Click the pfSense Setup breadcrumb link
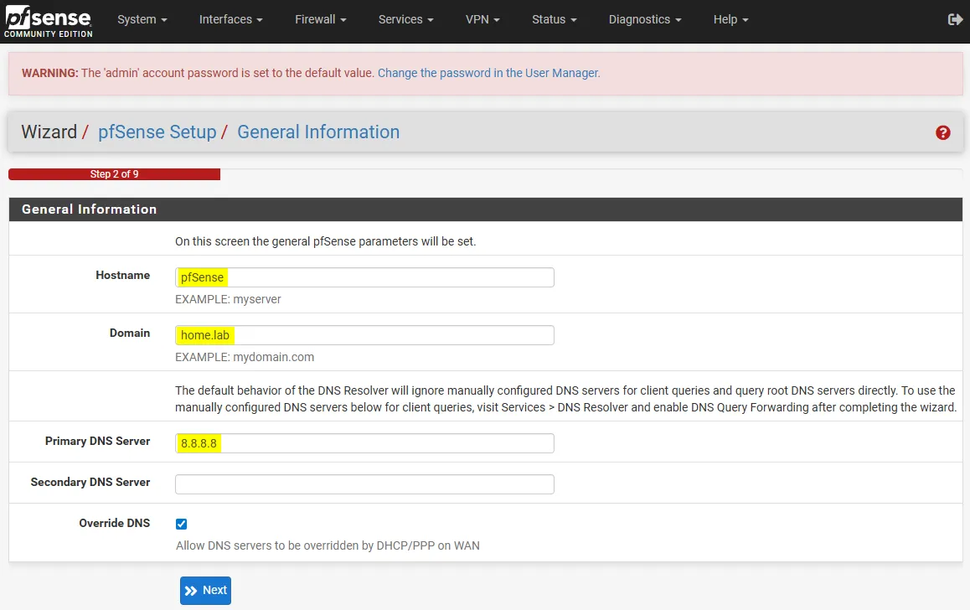970x610 pixels. click(x=157, y=132)
